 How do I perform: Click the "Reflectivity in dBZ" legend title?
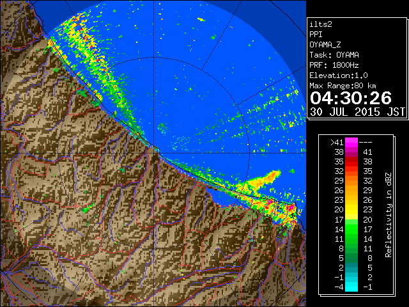click(x=389, y=215)
